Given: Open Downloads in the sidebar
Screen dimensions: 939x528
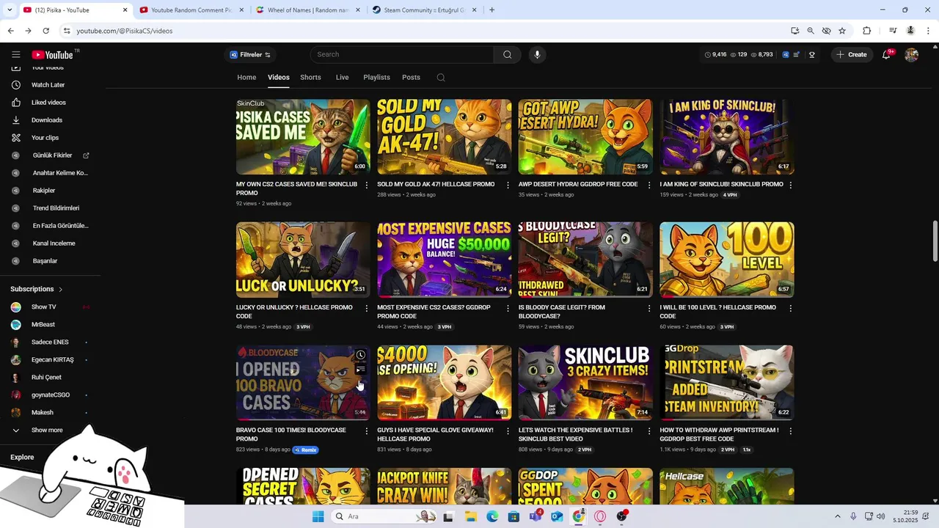Looking at the screenshot, I should [x=48, y=120].
